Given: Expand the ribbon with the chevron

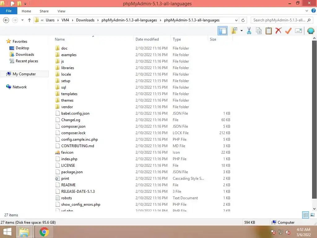Looking at the screenshot, I should click(307, 11).
